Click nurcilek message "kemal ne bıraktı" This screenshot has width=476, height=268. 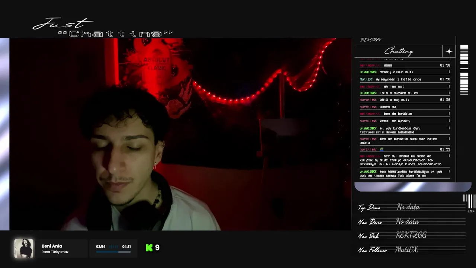[395, 121]
